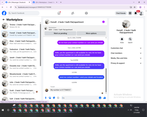Open Chrome three-dot menu
This screenshot has width=147, height=117.
pos(144,7)
